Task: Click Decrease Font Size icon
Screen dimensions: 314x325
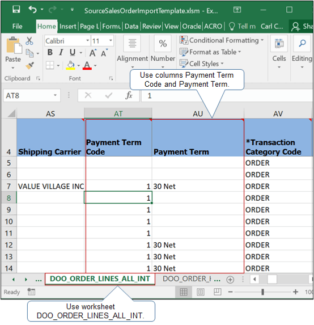Action: 104,53
